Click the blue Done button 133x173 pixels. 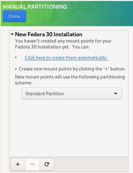pos(14,16)
